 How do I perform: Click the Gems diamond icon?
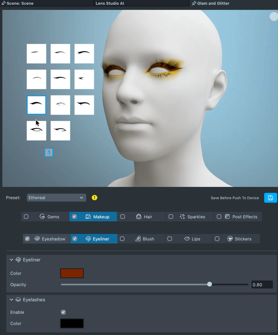click(x=43, y=216)
